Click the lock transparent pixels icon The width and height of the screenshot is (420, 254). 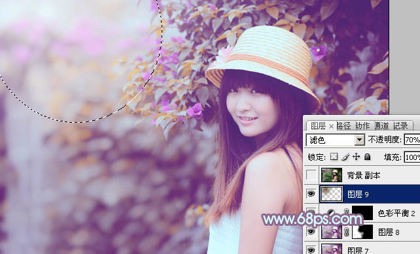coord(334,157)
